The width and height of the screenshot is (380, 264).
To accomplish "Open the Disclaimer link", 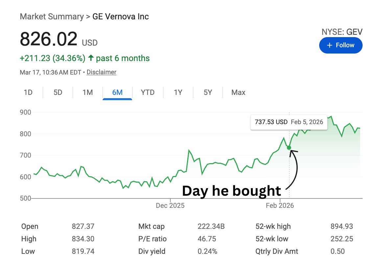I will coord(101,72).
